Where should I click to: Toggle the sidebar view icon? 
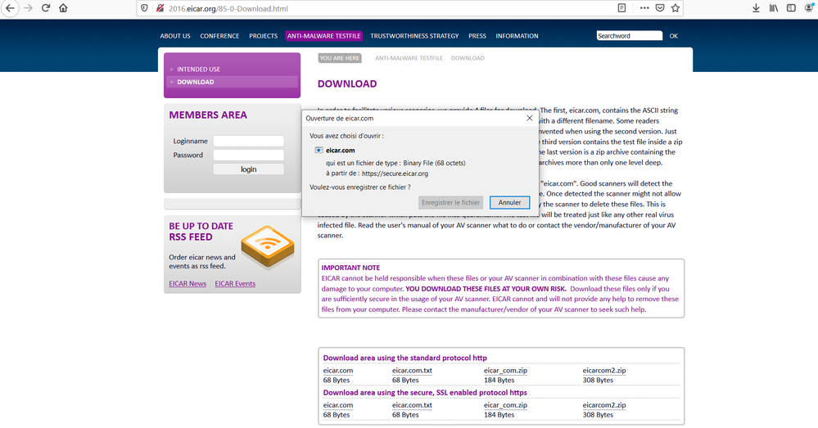pos(792,8)
